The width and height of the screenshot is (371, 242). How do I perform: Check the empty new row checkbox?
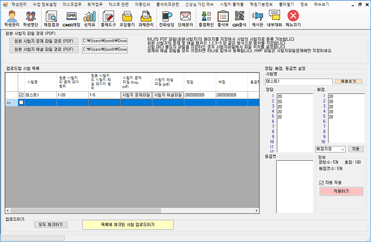(x=21, y=102)
